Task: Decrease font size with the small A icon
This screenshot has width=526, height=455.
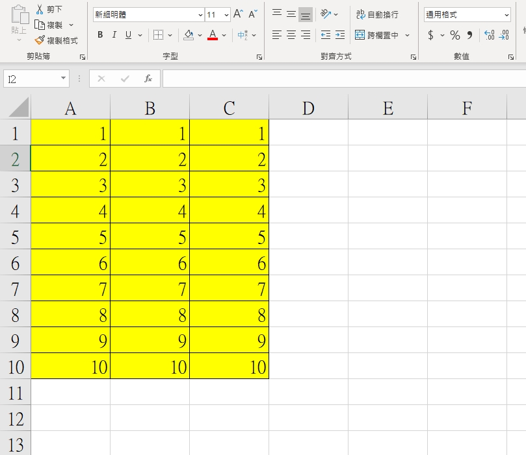Action: 253,14
